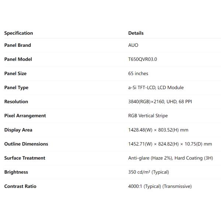The image size is (221, 221).
Task: Select the RGB Vertical Stripe value
Action: point(148,116)
